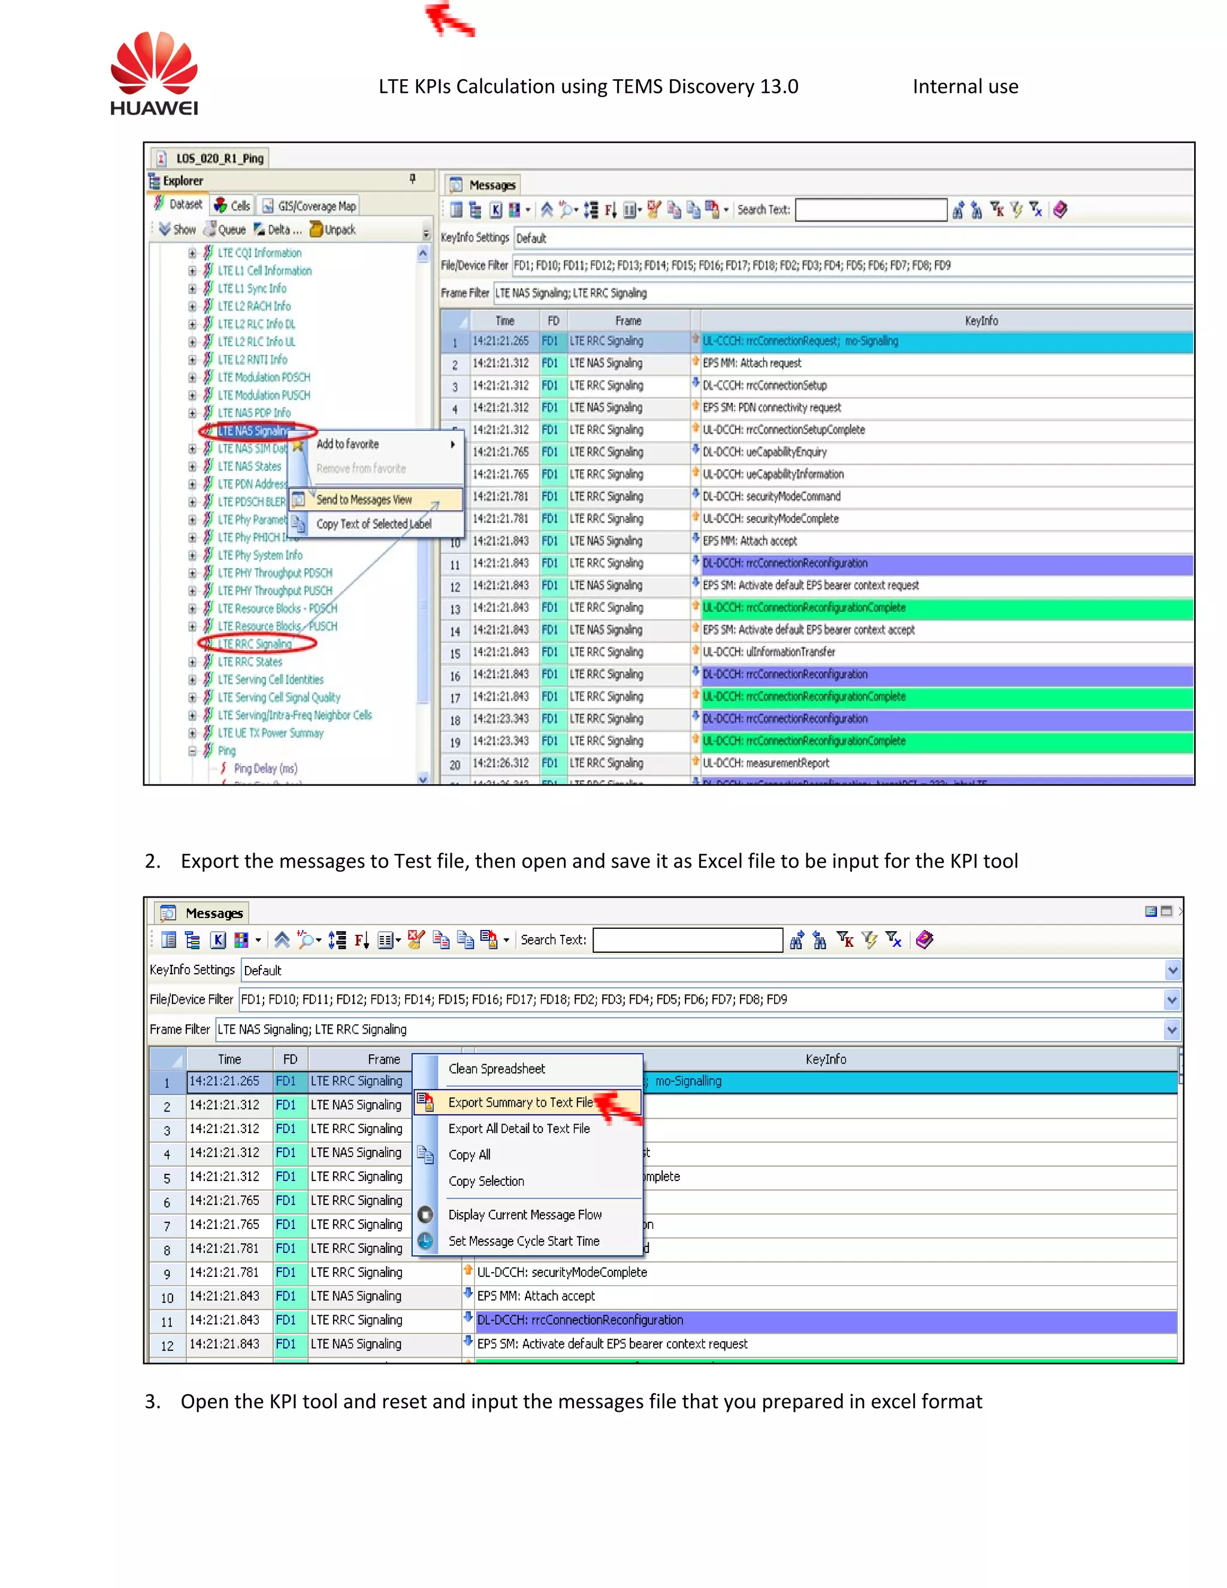Image resolution: width=1227 pixels, height=1588 pixels.
Task: Click the Queue button in Explorer toolbar
Action: click(x=225, y=230)
